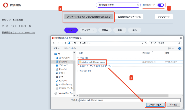Open the 整理 dropdown menu
185x110 pixels.
pos(57,48)
